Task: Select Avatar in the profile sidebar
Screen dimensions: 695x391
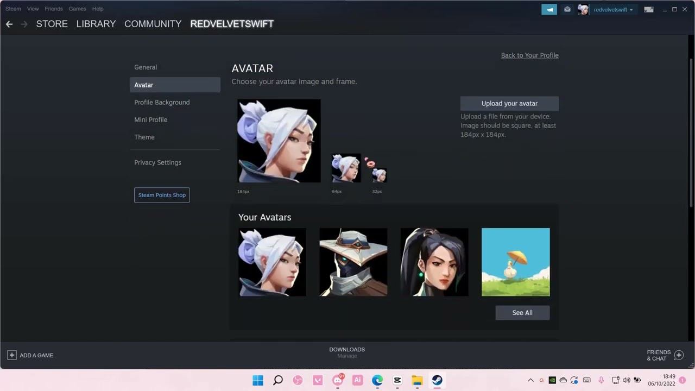Action: click(175, 85)
